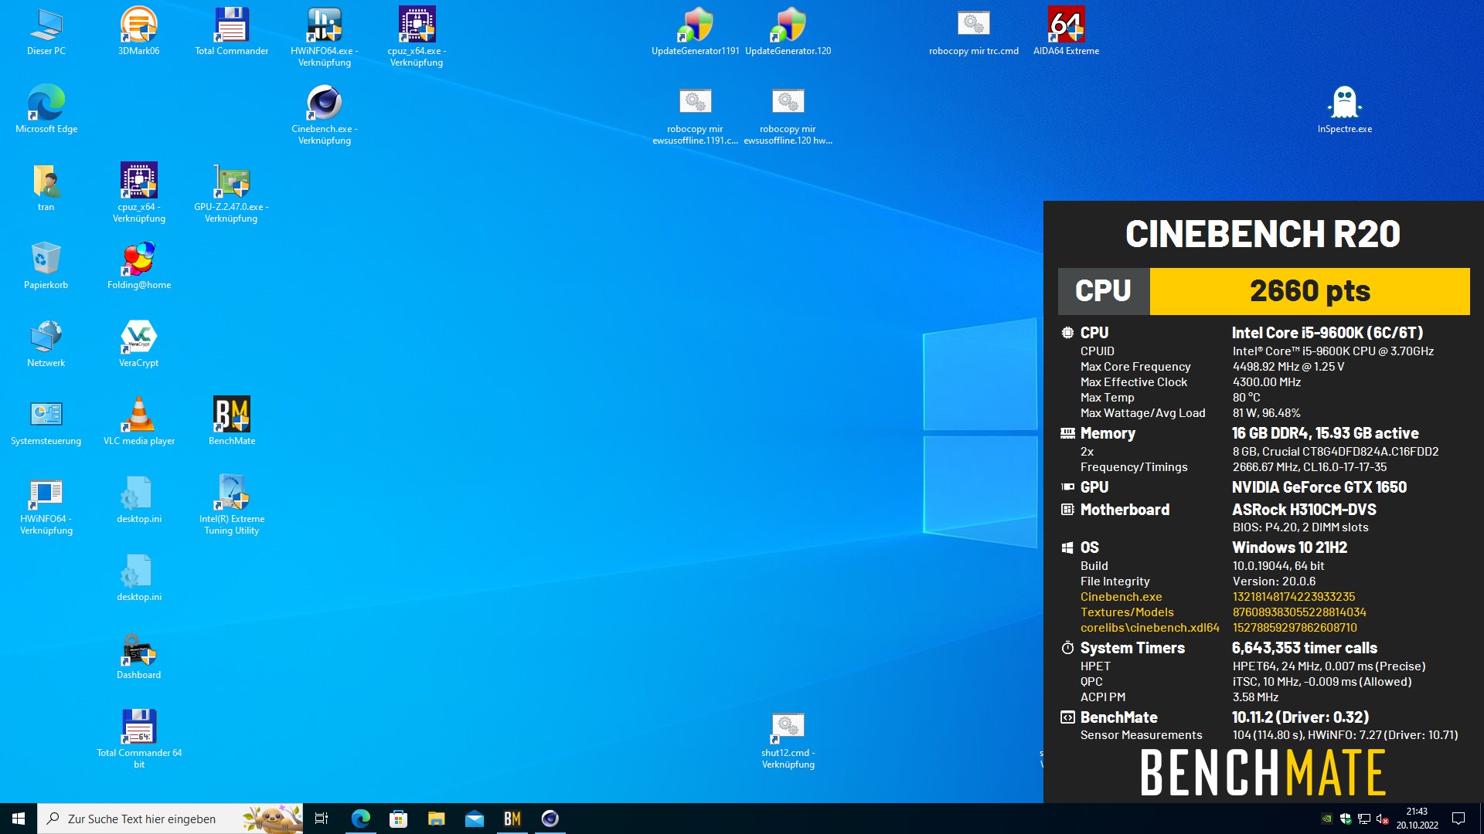Open Total Commander desktop shortcut
The width and height of the screenshot is (1484, 834).
(x=231, y=32)
